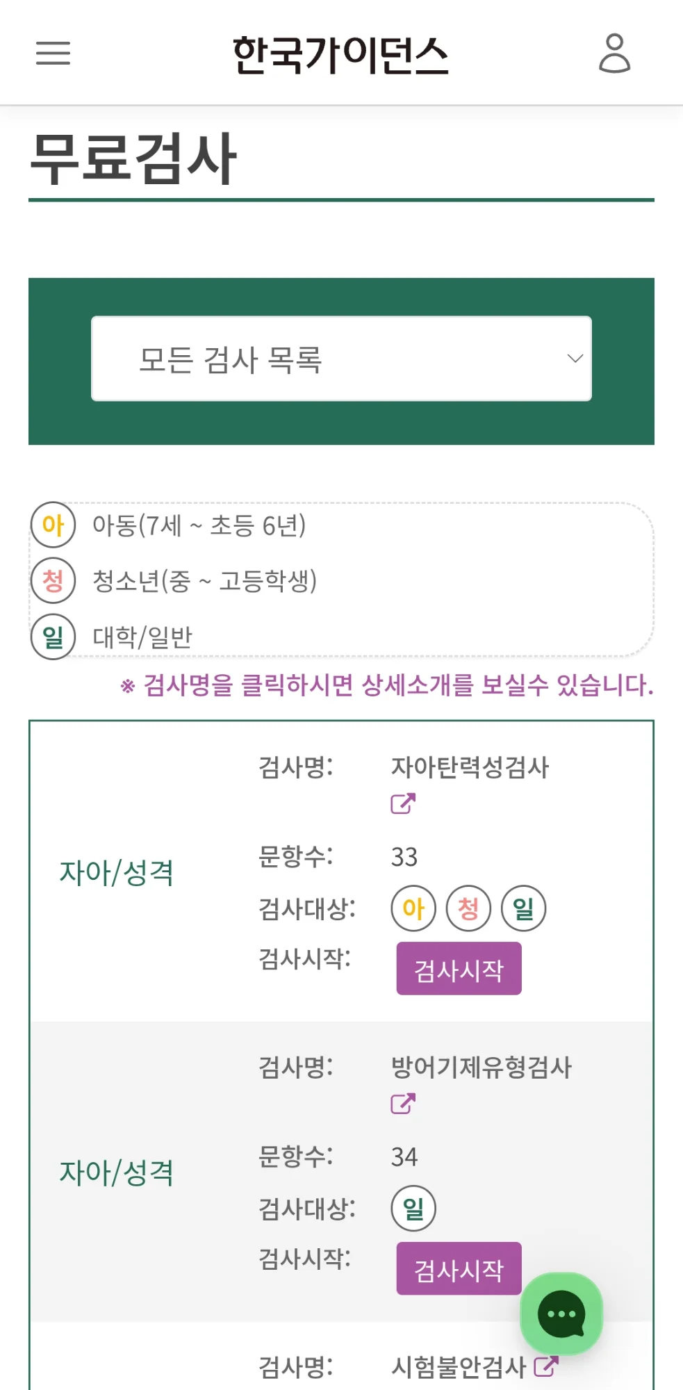Go to 한국가이던스 home logo

[x=340, y=55]
